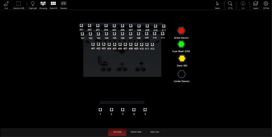Screen dimensions: 272x137
Task: Open the Grouping dropdown
Action: [43, 5]
